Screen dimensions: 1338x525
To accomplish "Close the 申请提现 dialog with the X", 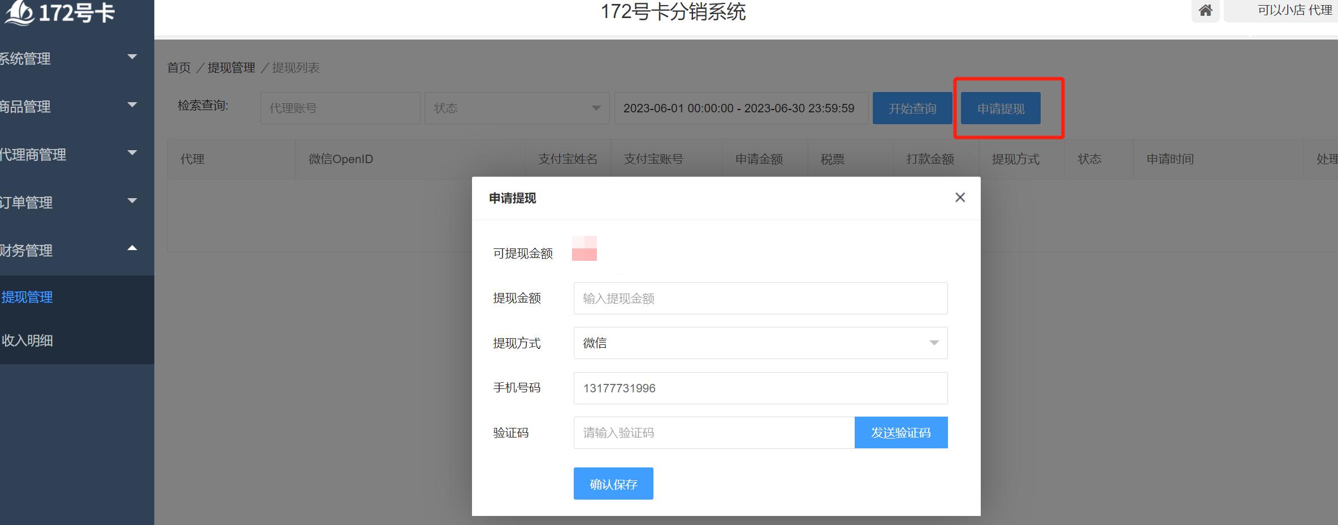I will pos(960,198).
